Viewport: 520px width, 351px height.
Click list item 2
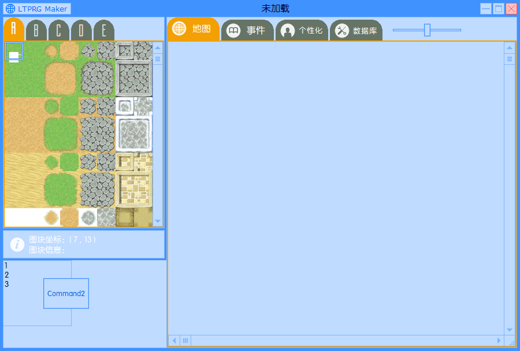click(6, 275)
